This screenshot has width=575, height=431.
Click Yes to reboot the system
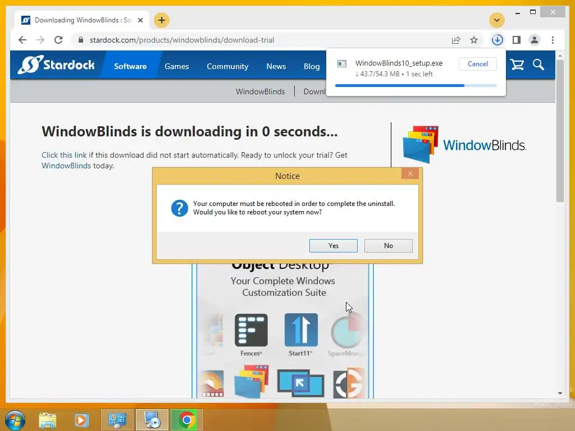pos(333,246)
